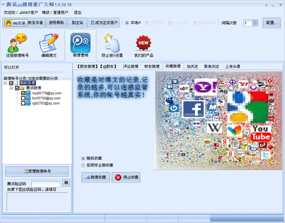
Task: Click account icon beside lky05758@qq.com
Action: click(x=28, y=98)
